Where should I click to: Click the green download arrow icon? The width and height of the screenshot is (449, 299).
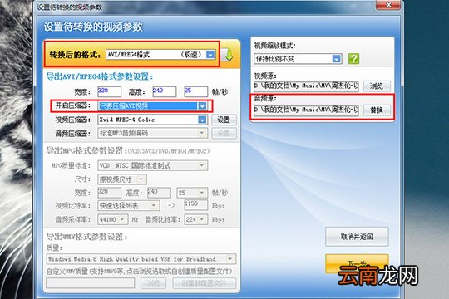(x=228, y=55)
